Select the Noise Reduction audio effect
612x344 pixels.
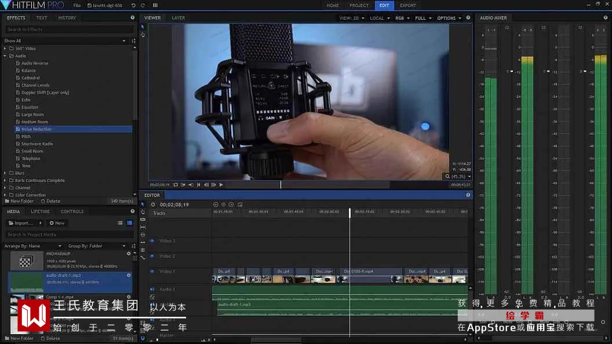click(x=73, y=129)
